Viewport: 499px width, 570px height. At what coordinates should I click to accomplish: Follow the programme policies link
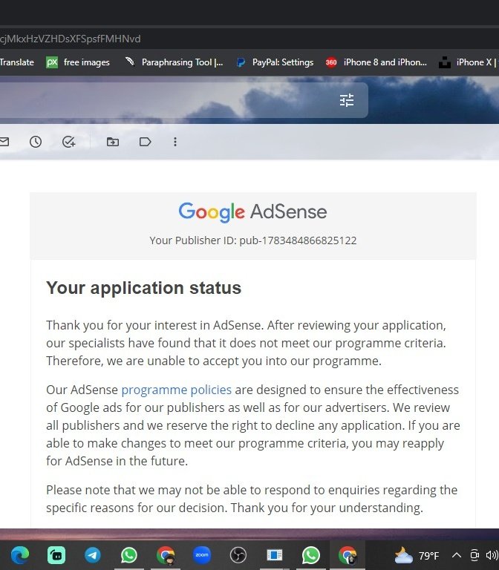[177, 390]
